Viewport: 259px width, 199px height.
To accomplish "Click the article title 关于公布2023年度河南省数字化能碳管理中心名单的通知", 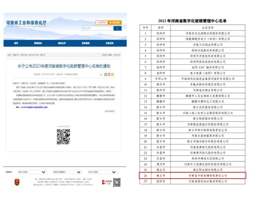I will pos(64,66).
